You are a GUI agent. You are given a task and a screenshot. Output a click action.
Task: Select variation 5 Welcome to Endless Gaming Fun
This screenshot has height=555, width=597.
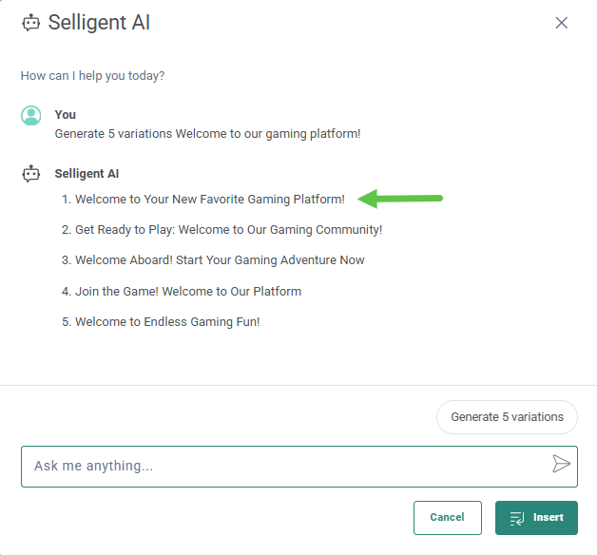click(x=167, y=322)
